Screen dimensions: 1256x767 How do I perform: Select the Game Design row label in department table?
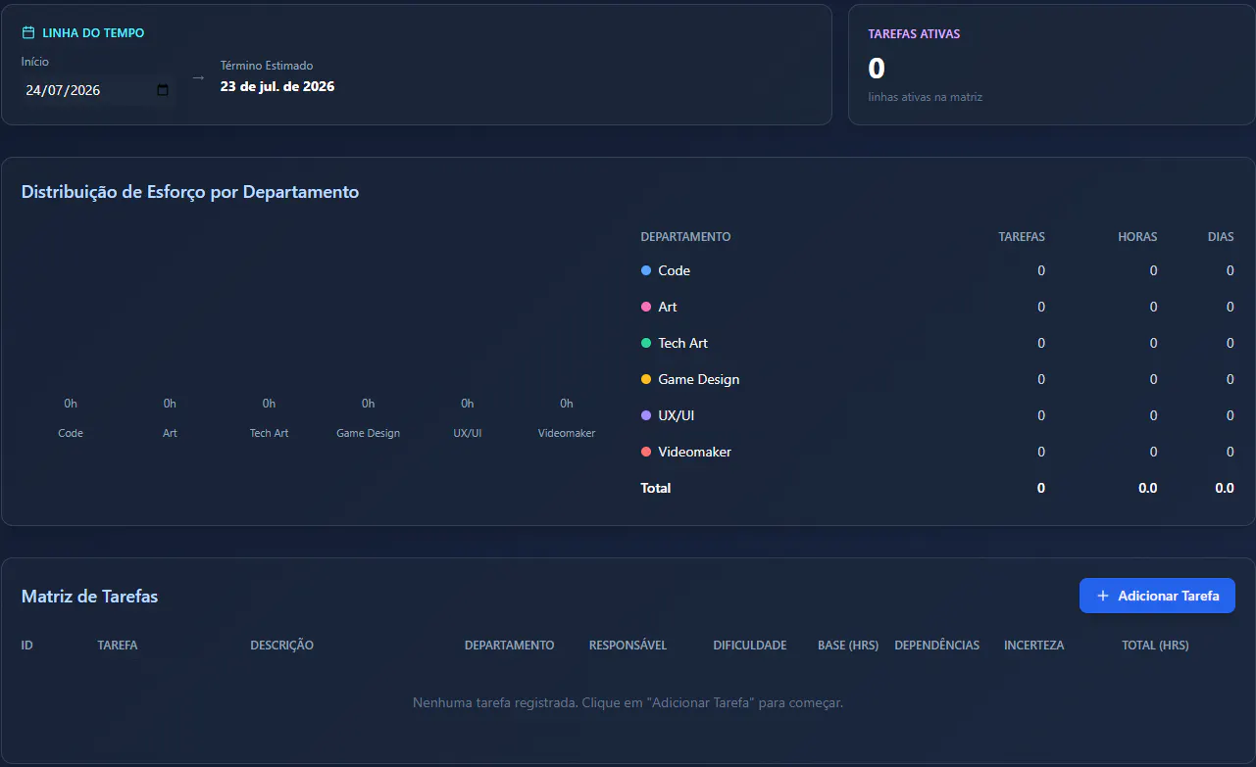tap(699, 379)
